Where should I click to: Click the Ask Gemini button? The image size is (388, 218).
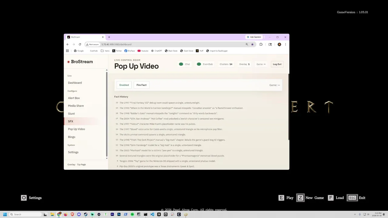(254, 37)
